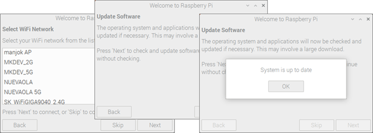
Task: Click Next in the Select WiFi Network window
Action: 155,125
